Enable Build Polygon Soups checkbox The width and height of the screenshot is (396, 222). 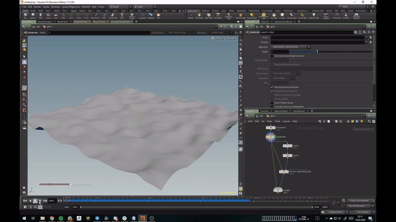(x=272, y=103)
